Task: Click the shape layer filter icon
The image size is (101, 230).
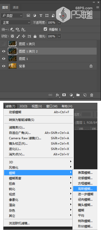Action: pyautogui.click(x=47, y=15)
